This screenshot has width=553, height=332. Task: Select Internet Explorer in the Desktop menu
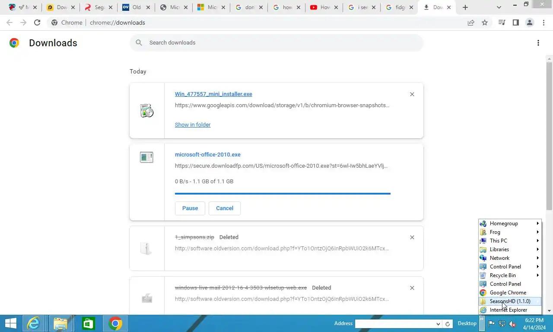(510, 310)
